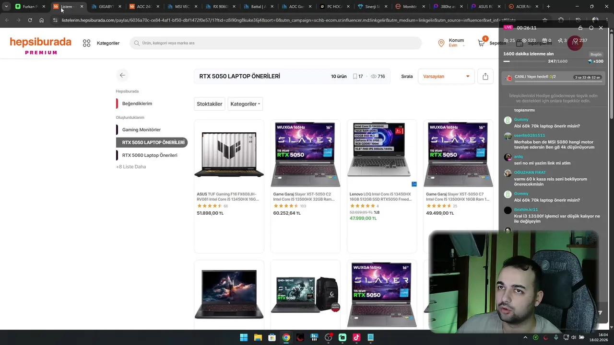Click the 60.252,64 TL price
This screenshot has height=345, width=614.
(287, 213)
